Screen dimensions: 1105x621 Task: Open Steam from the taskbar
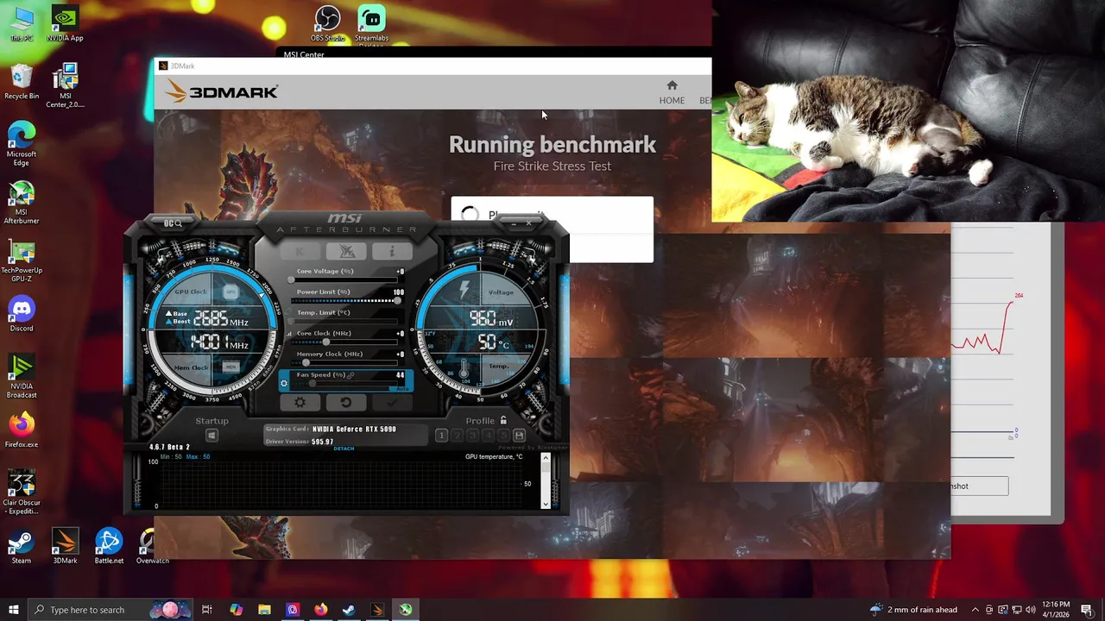click(x=349, y=610)
